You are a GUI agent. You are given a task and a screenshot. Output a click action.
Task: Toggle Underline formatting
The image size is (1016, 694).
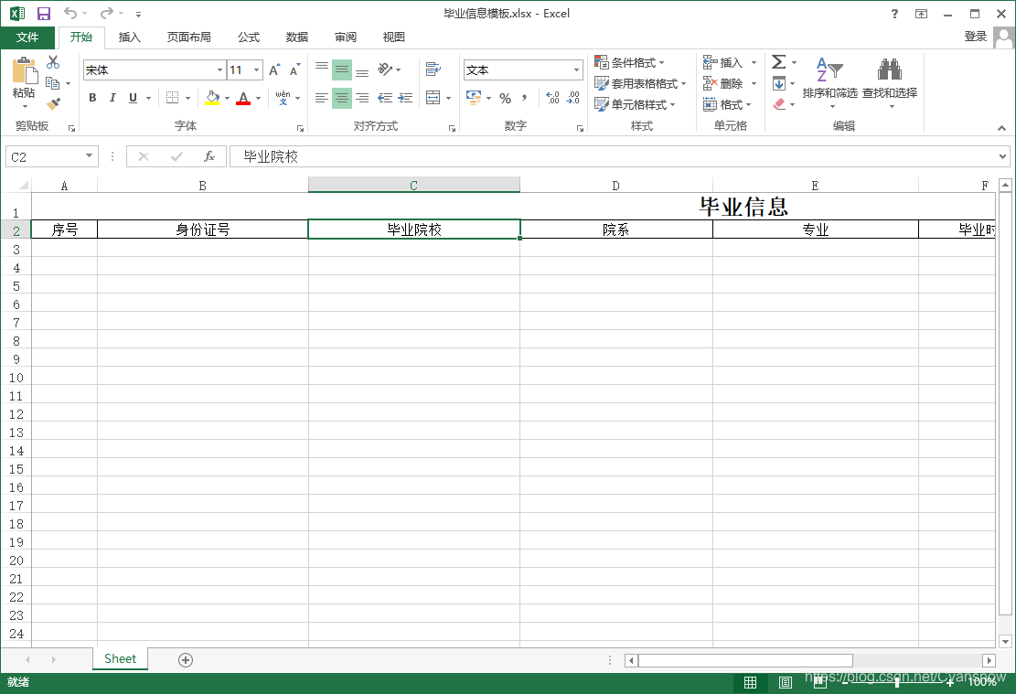tap(133, 98)
